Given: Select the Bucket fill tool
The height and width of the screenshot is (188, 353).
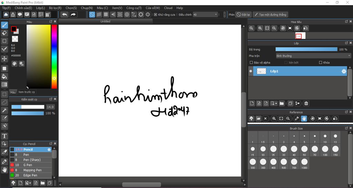Looking at the screenshot, I should click(x=4, y=77).
